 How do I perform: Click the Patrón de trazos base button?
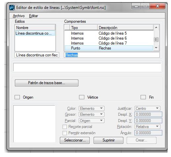pyautogui.click(x=47, y=83)
